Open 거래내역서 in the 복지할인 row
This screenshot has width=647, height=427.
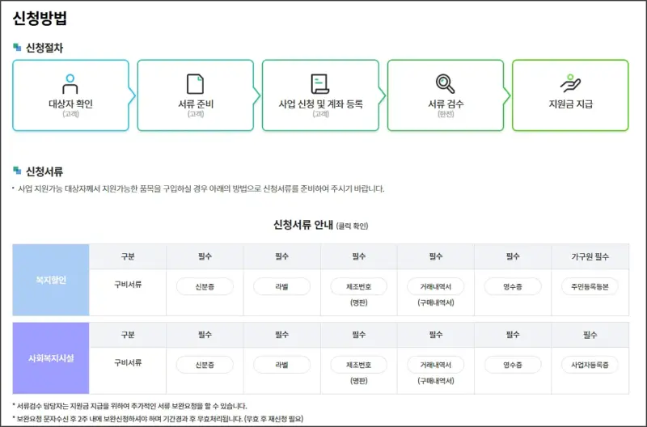[436, 287]
